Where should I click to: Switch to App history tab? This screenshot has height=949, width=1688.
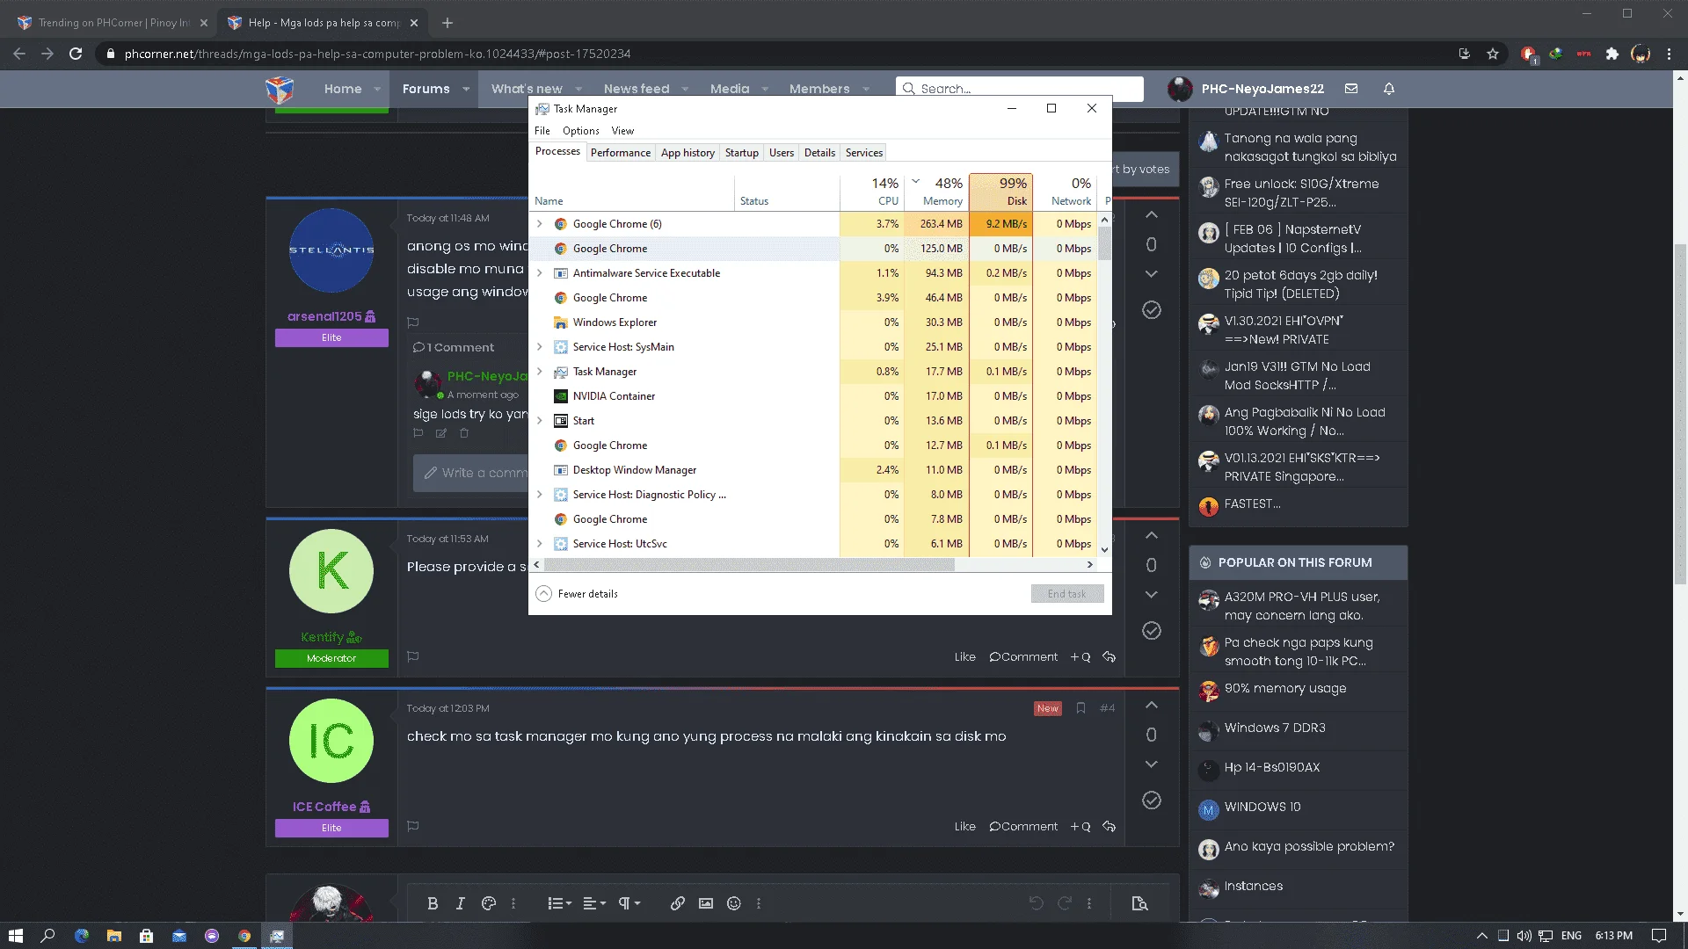point(688,153)
